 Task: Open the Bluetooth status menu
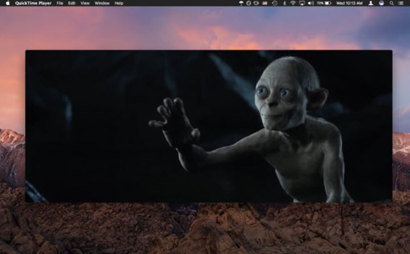point(285,3)
